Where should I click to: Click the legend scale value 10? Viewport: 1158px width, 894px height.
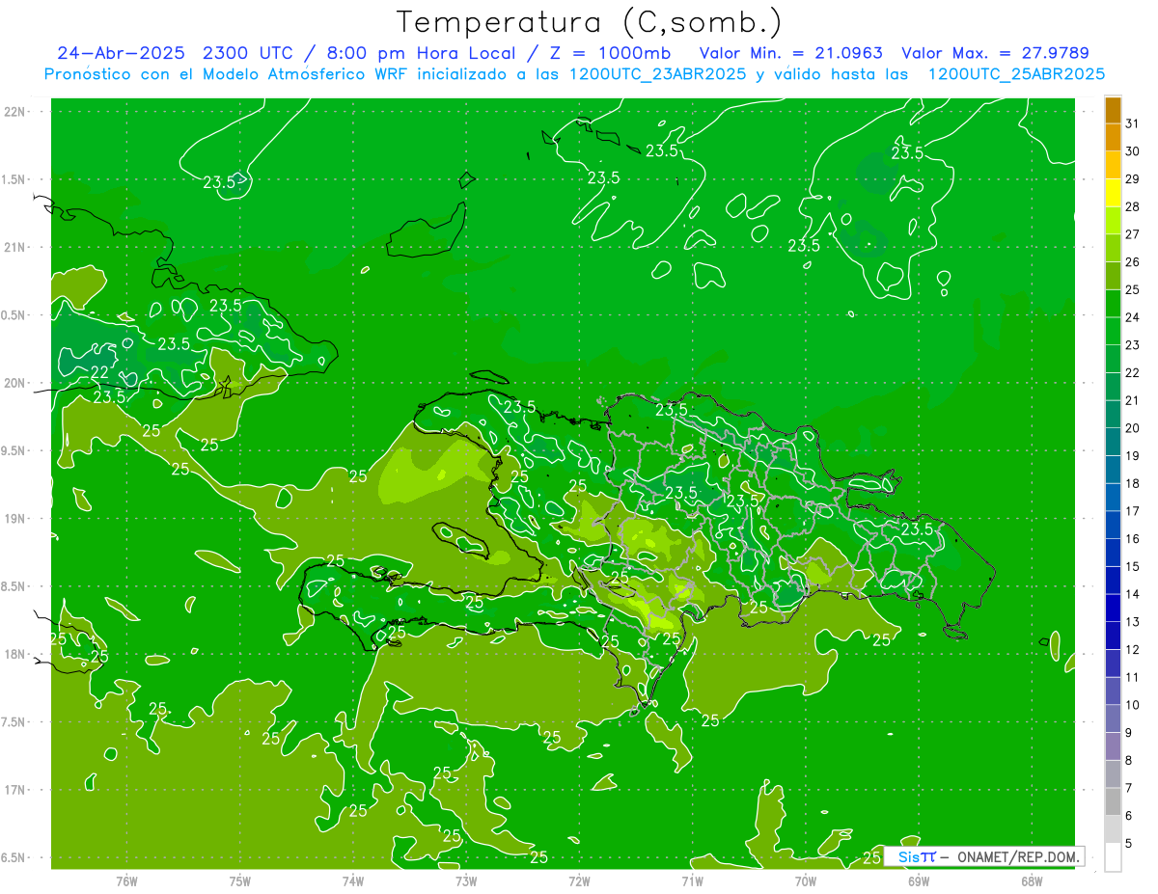coord(1133,705)
